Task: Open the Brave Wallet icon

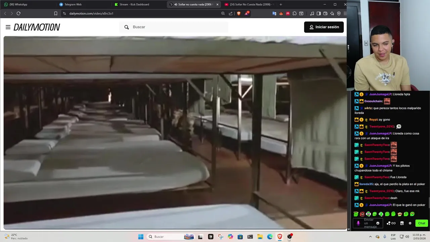Action: tap(326, 13)
